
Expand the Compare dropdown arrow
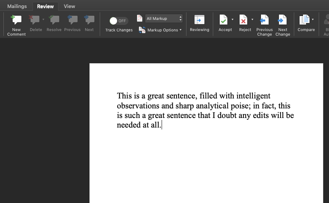313,20
